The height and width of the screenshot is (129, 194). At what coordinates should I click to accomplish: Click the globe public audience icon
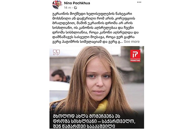[75, 8]
